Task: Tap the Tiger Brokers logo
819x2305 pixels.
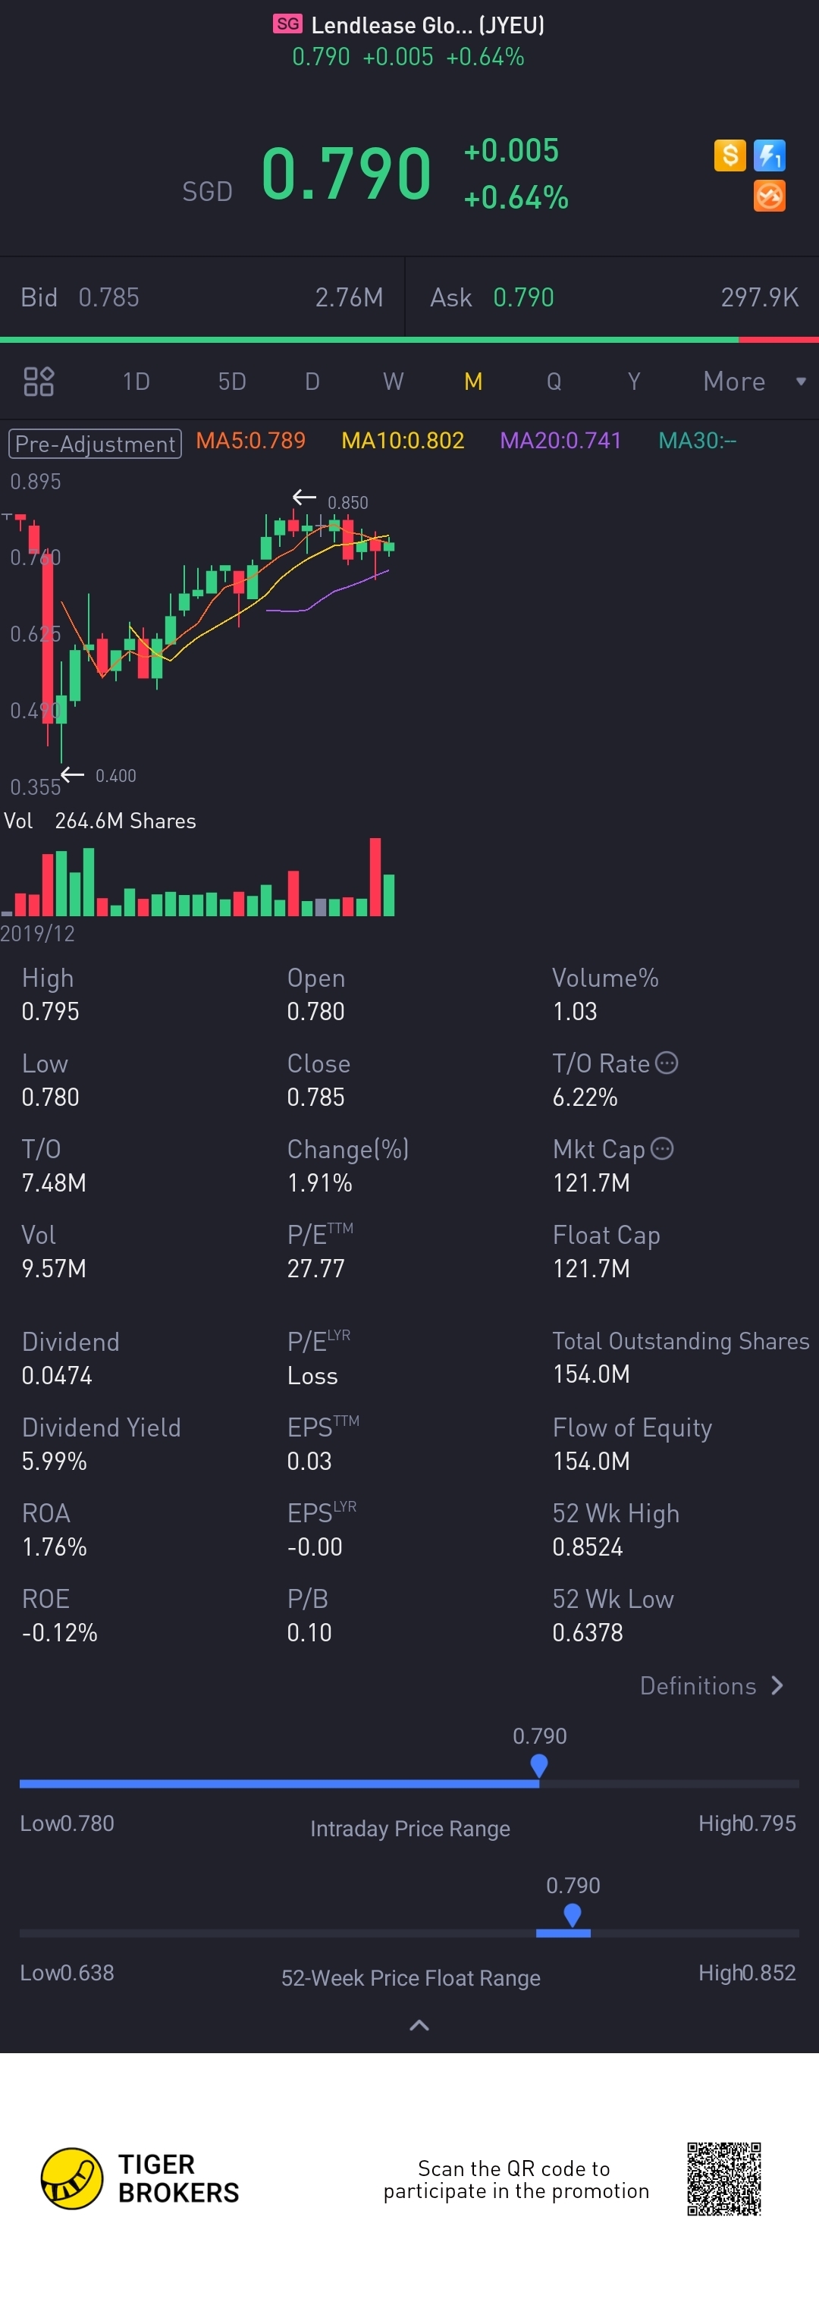Action: 140,2178
